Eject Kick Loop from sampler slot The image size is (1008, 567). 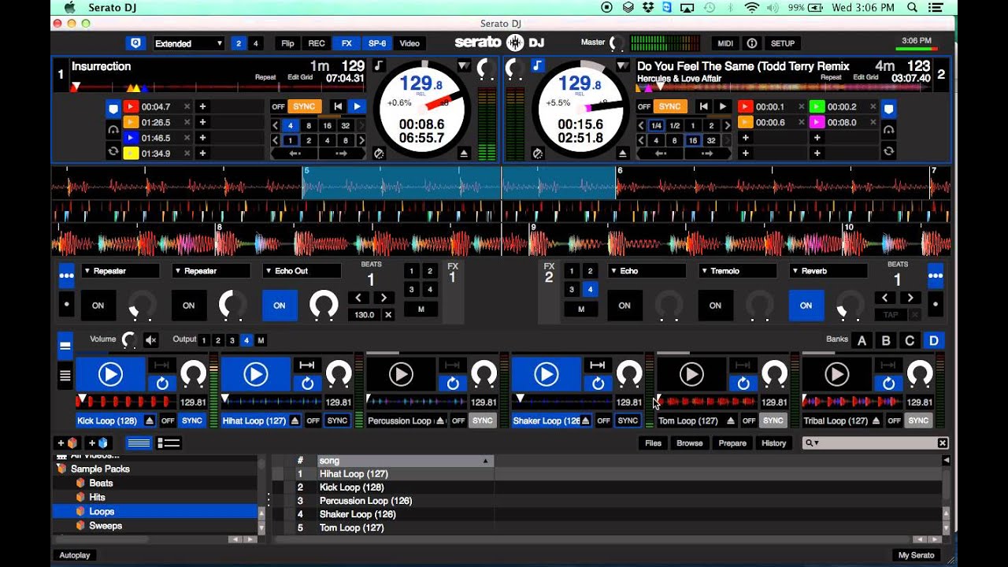(x=150, y=421)
